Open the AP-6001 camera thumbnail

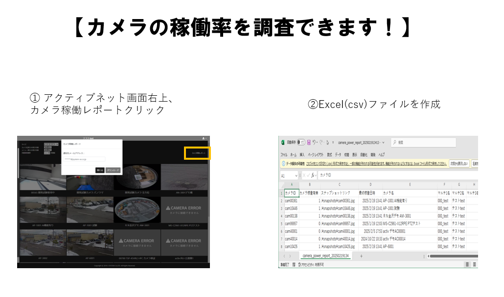point(90,242)
